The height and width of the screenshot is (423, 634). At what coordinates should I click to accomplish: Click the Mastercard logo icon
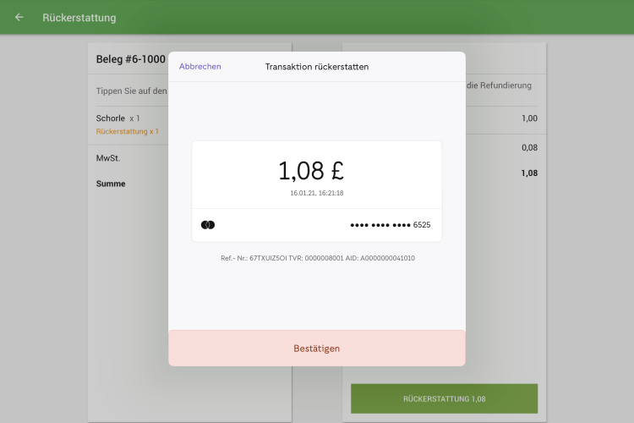point(208,225)
